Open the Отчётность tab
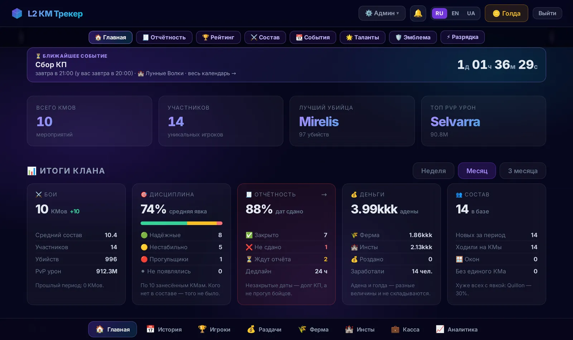 click(x=164, y=37)
